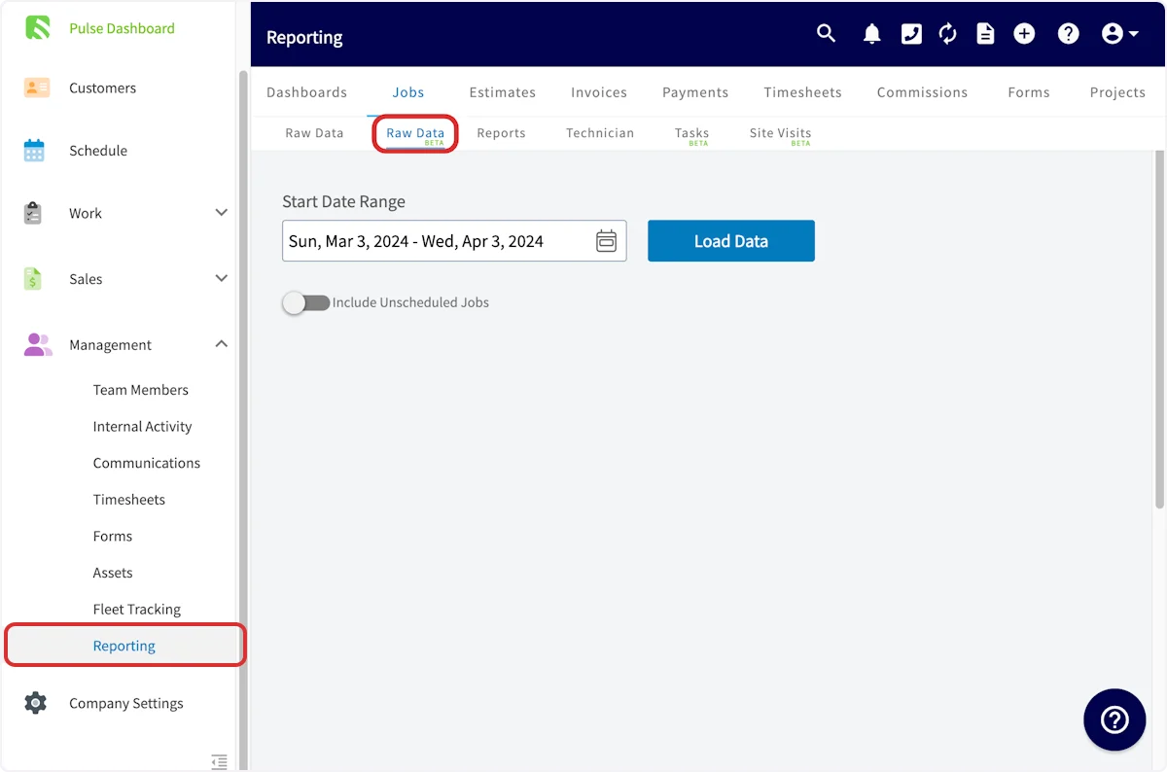The width and height of the screenshot is (1167, 772).
Task: Open Pulse Dashboard link
Action: (122, 28)
